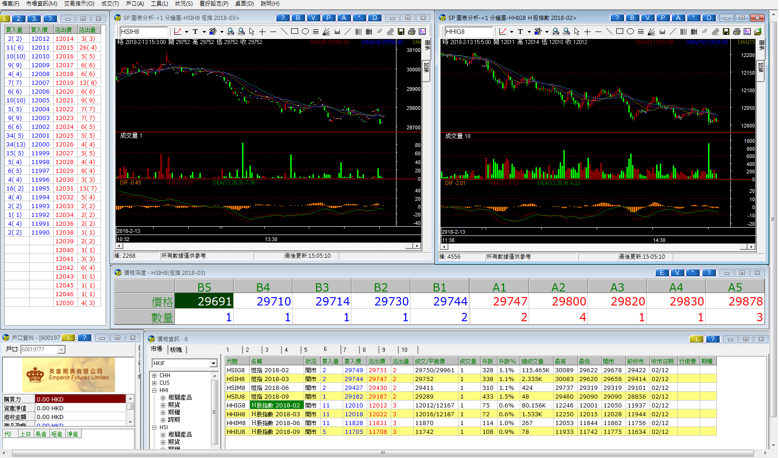Click yellow button in price info title bar

(696, 339)
